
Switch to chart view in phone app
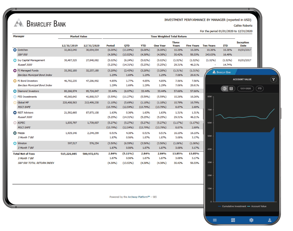[225, 89]
